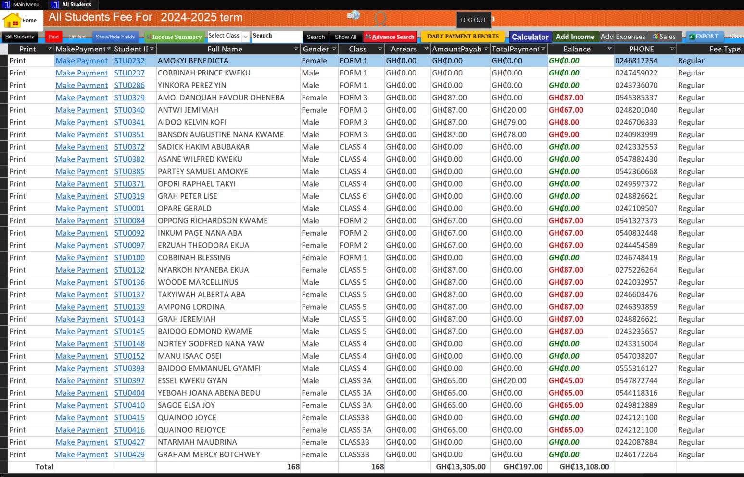Image resolution: width=744 pixels, height=477 pixels.
Task: Click the user profile silhouette icon
Action: point(380,19)
